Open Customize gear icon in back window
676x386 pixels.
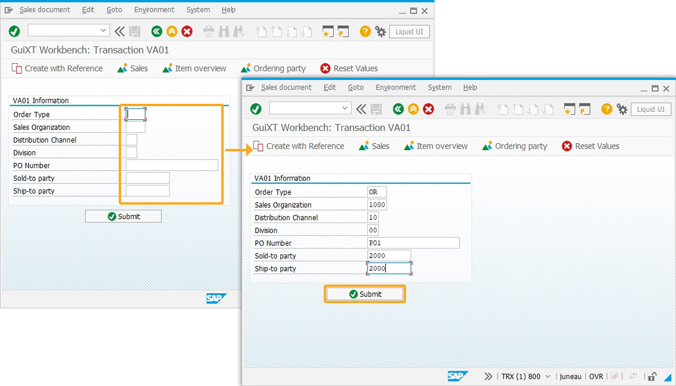(380, 31)
